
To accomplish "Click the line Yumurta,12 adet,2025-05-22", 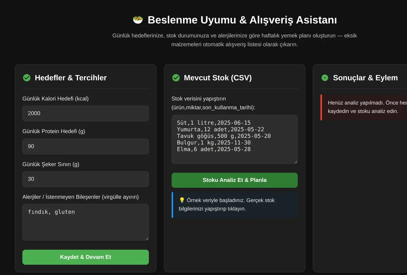I will 220,129.
